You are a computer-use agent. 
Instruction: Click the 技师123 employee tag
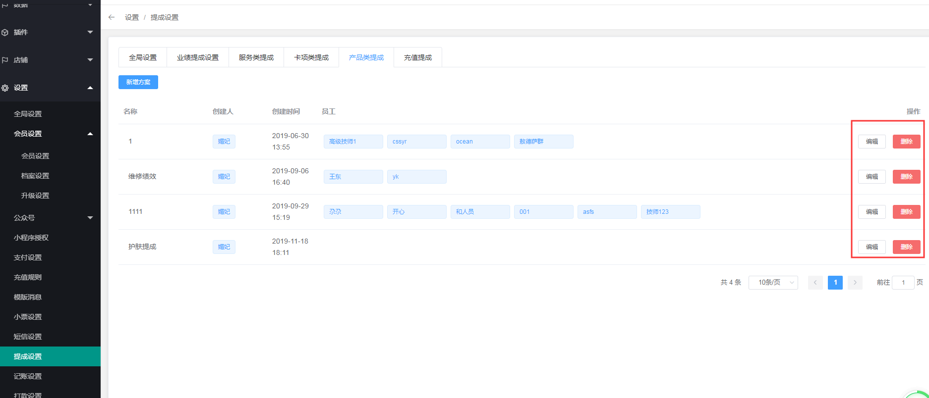click(670, 212)
